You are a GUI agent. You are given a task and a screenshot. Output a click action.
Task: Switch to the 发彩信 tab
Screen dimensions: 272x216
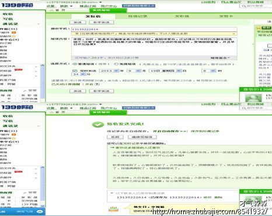182,16
